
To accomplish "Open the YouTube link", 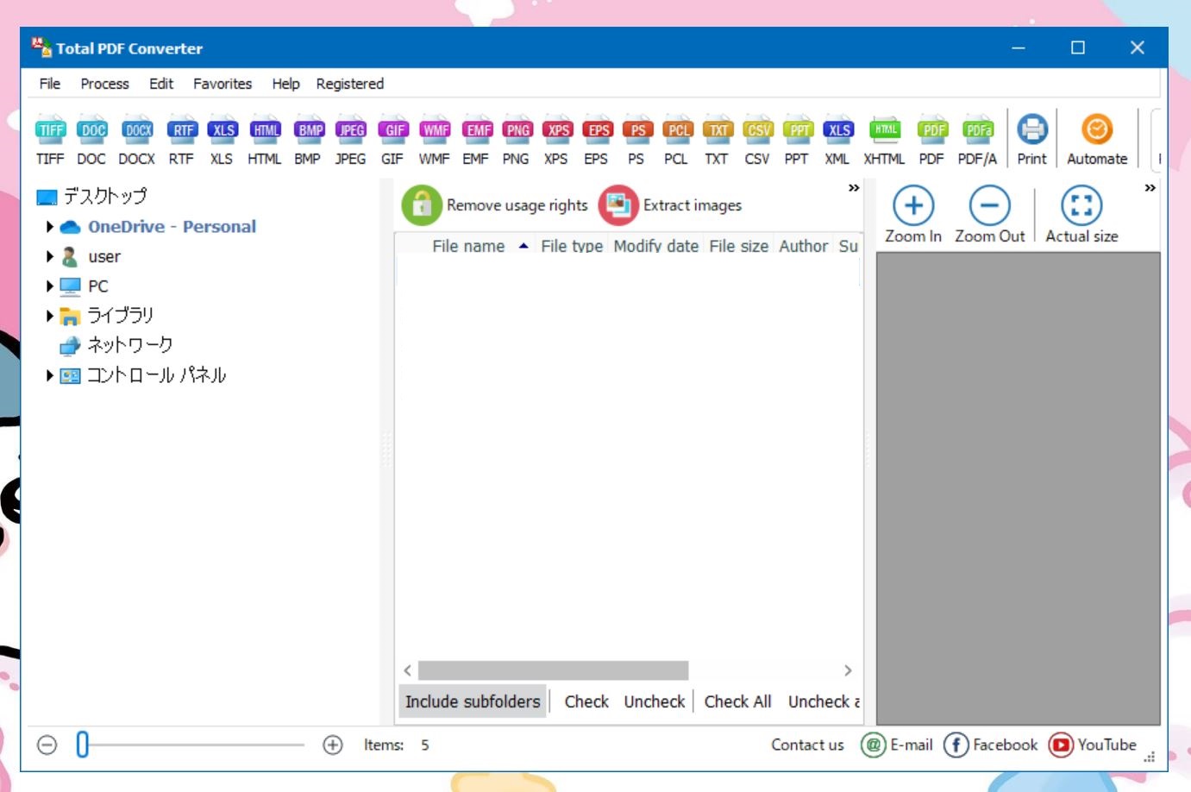I will pyautogui.click(x=1093, y=745).
